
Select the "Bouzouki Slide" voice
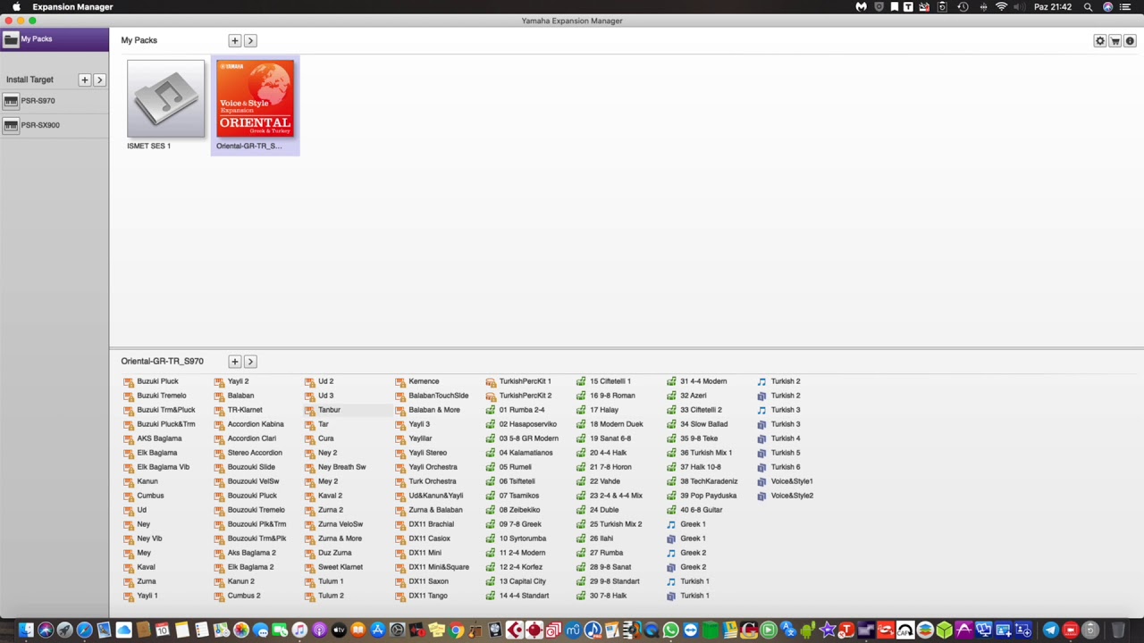point(251,467)
